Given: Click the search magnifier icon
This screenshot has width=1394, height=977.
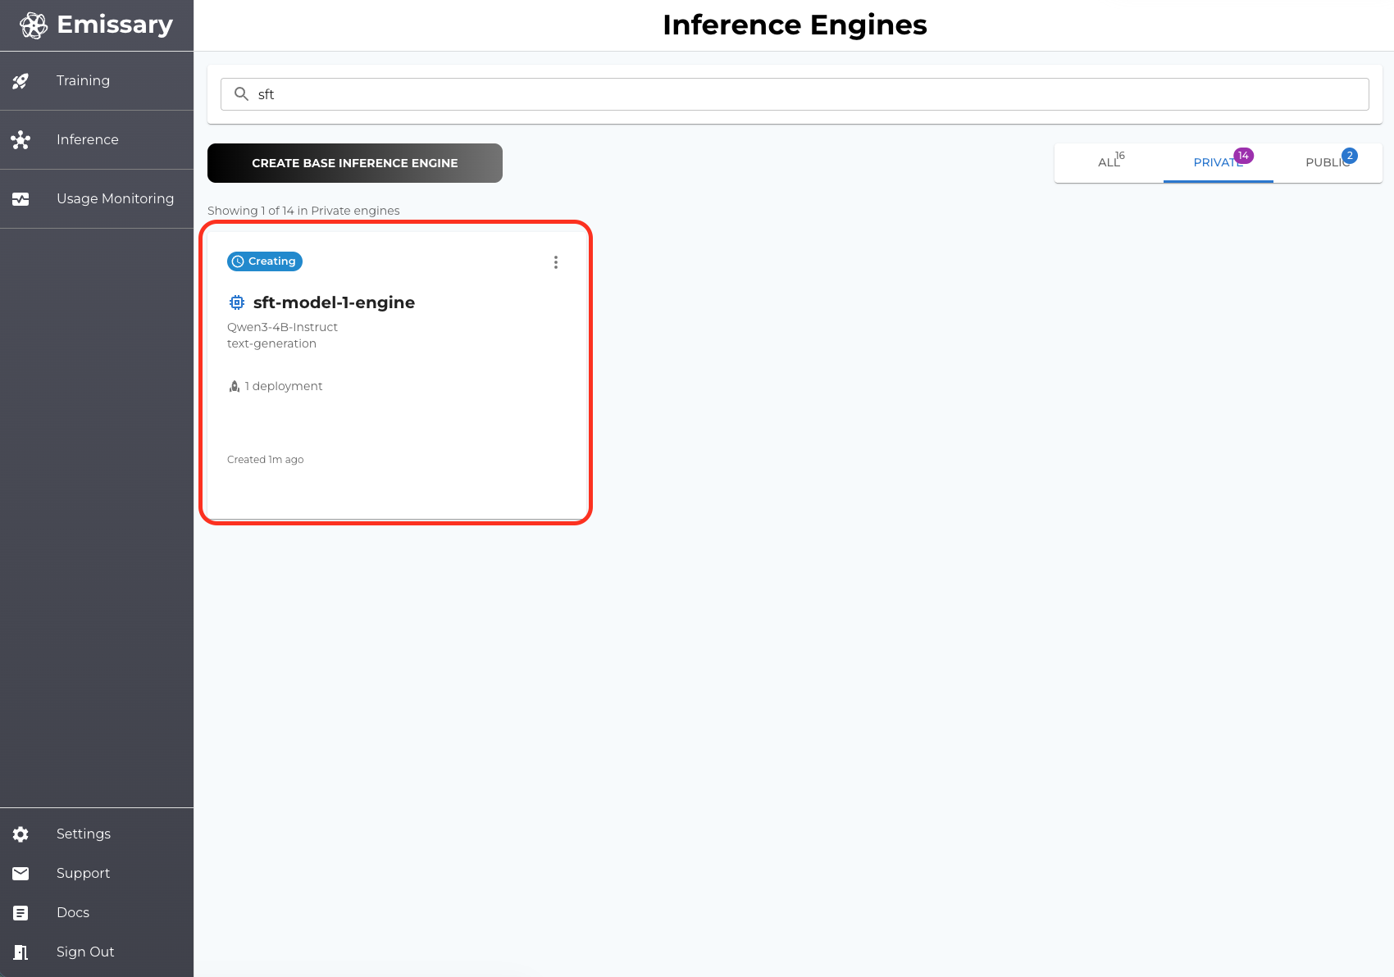Looking at the screenshot, I should click(x=240, y=93).
